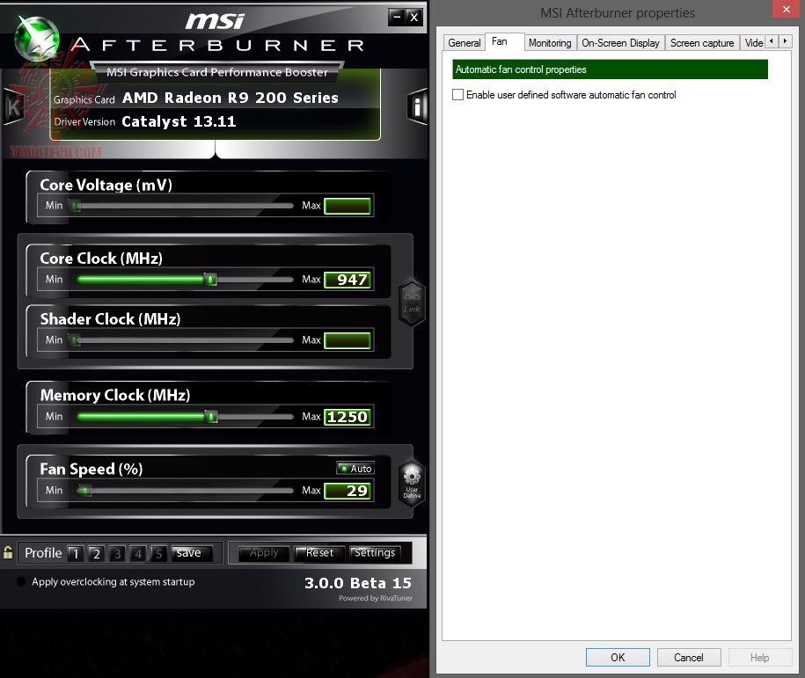Click the profile lock padlock icon

tap(8, 552)
